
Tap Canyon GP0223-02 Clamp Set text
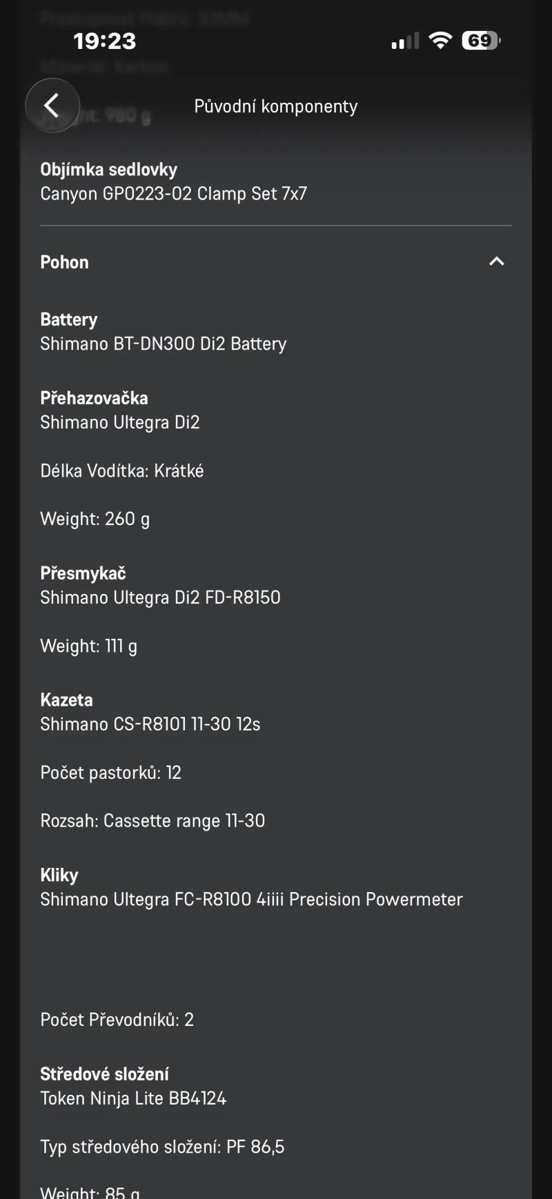(x=174, y=194)
